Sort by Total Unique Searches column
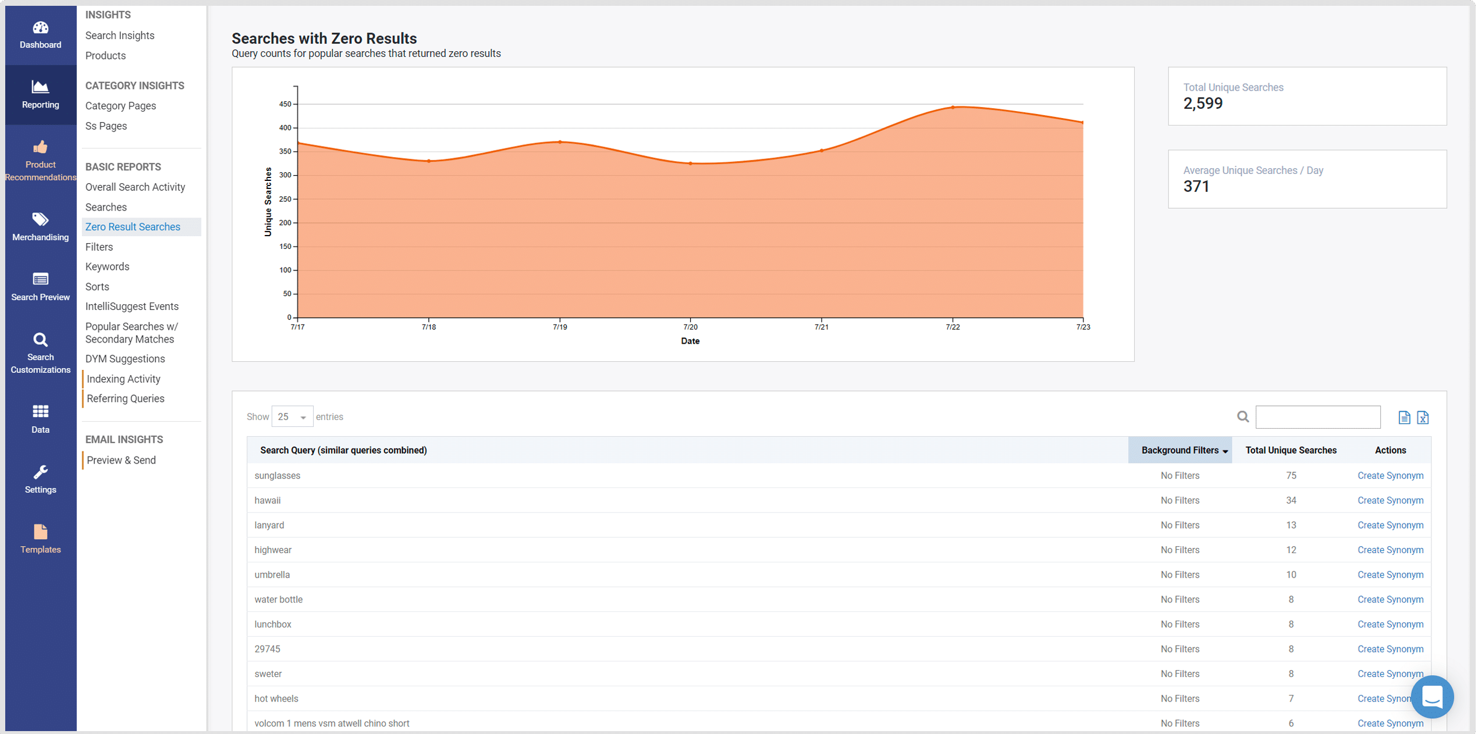The height and width of the screenshot is (734, 1478). (x=1290, y=450)
